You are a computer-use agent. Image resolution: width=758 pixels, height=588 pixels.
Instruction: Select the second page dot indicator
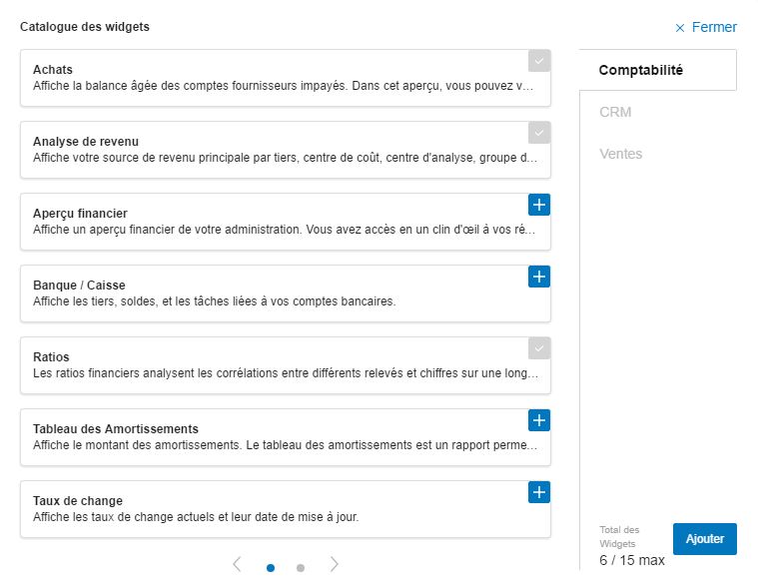[301, 568]
